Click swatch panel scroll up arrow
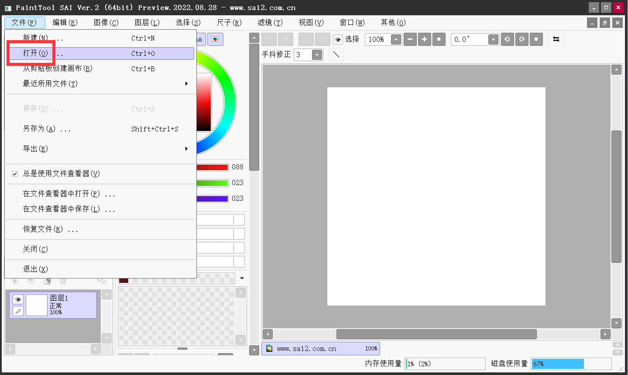Screen dimensions: 628x375 coord(240,292)
